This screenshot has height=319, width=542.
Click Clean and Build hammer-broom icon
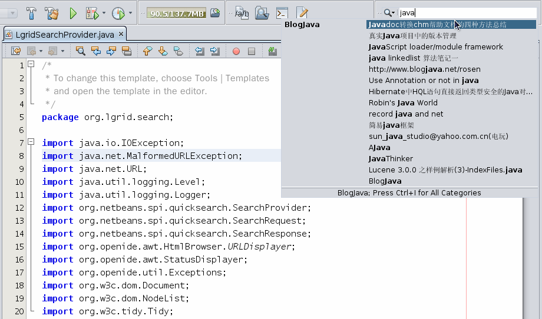click(x=52, y=14)
